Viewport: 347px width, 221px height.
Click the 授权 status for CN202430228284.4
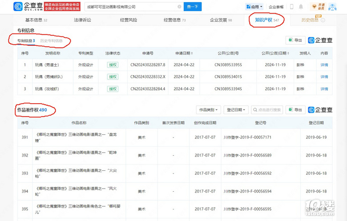click(113, 89)
